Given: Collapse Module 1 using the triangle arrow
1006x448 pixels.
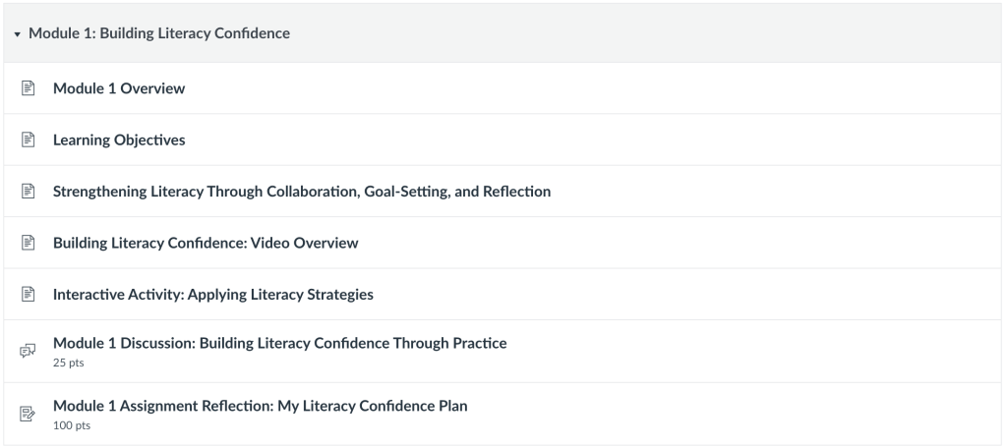Looking at the screenshot, I should pos(18,34).
